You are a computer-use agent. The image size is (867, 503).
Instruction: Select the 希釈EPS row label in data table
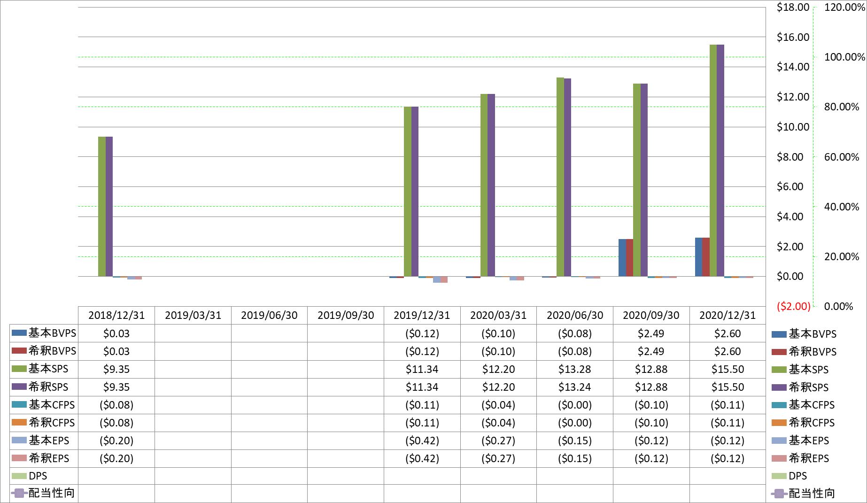[x=49, y=458]
